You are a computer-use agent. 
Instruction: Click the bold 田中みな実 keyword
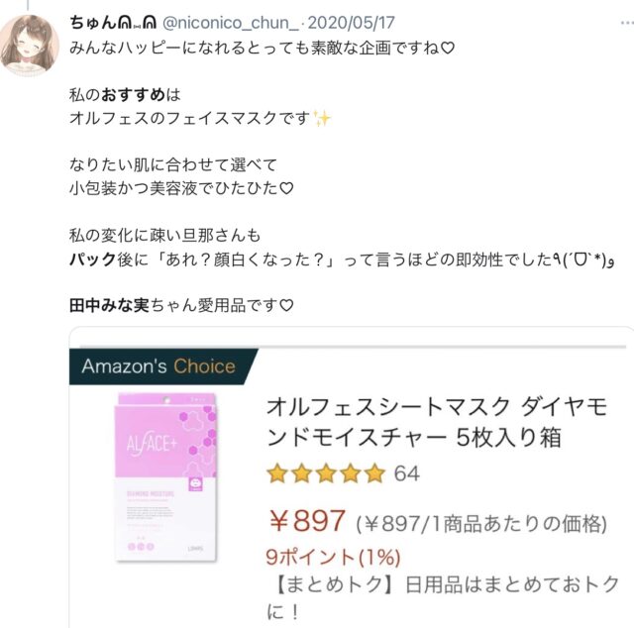(109, 305)
